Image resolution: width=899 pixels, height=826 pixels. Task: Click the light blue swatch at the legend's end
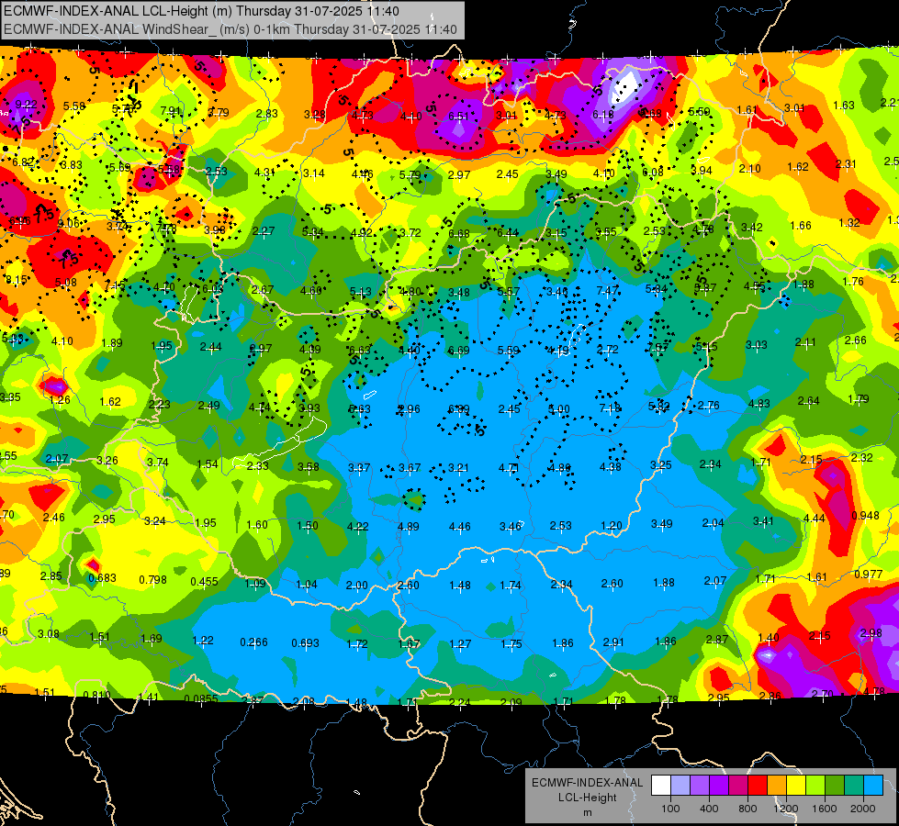point(872,786)
